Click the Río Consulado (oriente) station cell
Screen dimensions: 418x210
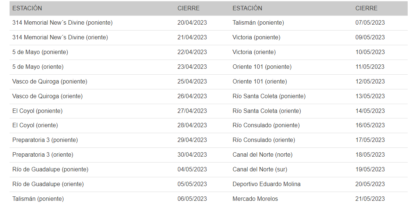pos(263,140)
